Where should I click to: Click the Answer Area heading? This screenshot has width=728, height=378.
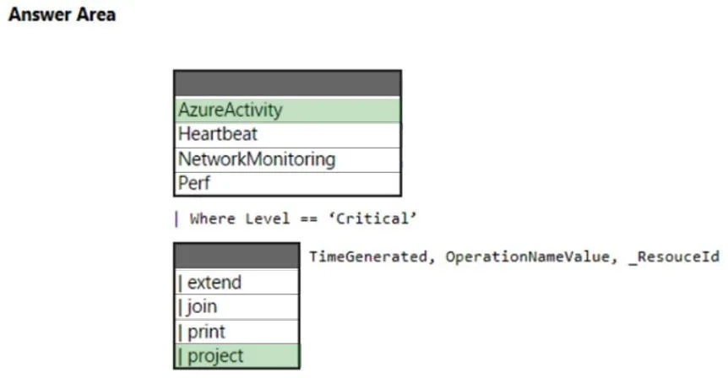click(62, 14)
